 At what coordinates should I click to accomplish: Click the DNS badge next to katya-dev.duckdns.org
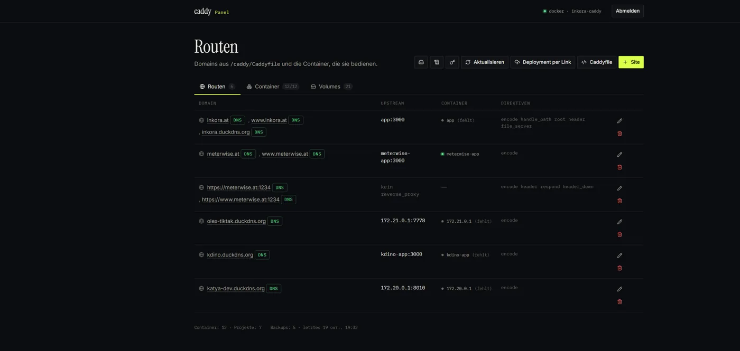[x=274, y=289]
